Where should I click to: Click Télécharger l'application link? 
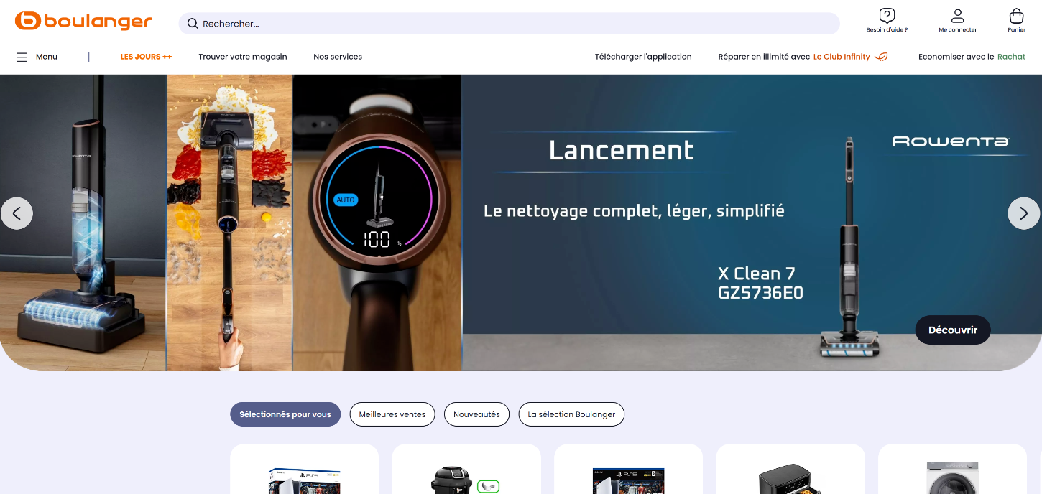point(643,57)
